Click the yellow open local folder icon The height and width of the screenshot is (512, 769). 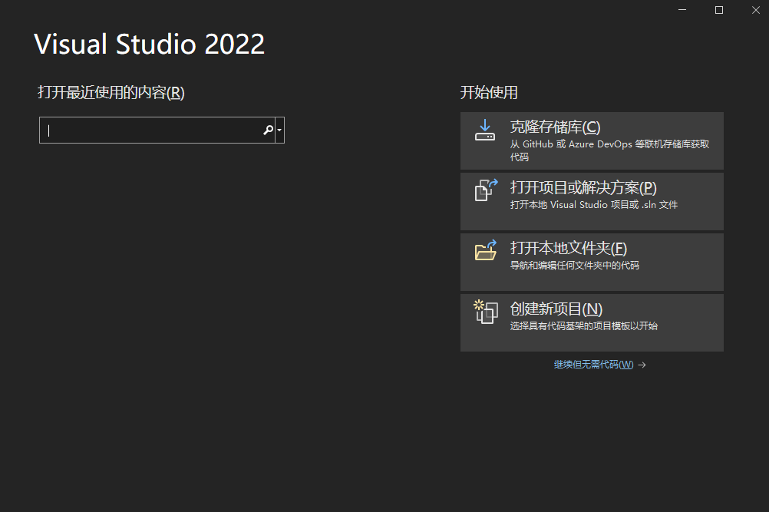click(486, 250)
